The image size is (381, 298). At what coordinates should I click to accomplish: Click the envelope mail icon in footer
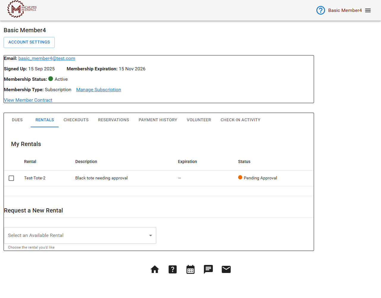226,269
